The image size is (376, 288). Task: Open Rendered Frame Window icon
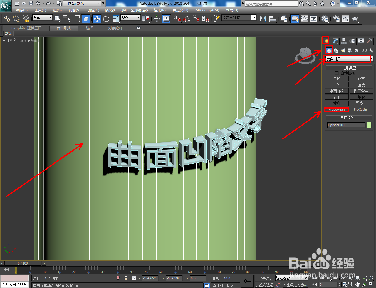pyautogui.click(x=345, y=18)
